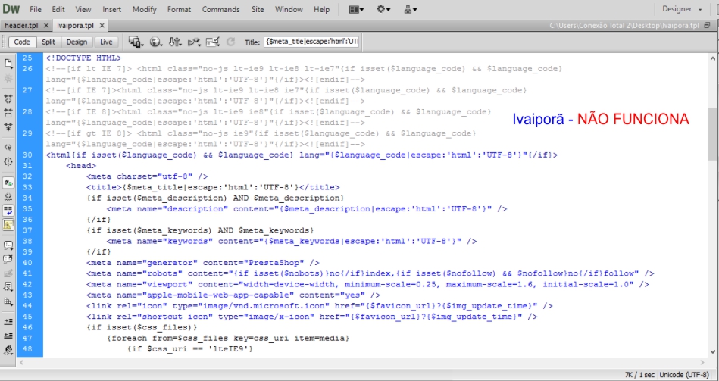Screen dimensions: 719x381
Task: Open the Multiscreen preview dropdown icon
Action: (136, 42)
